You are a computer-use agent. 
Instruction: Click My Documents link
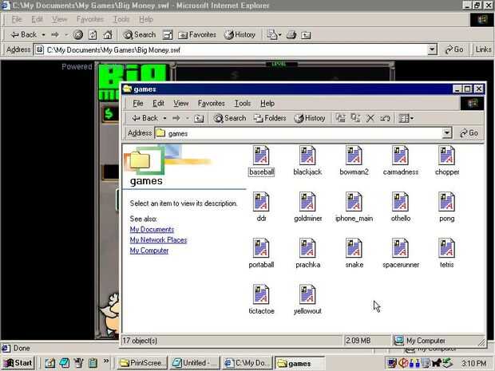pyautogui.click(x=152, y=229)
